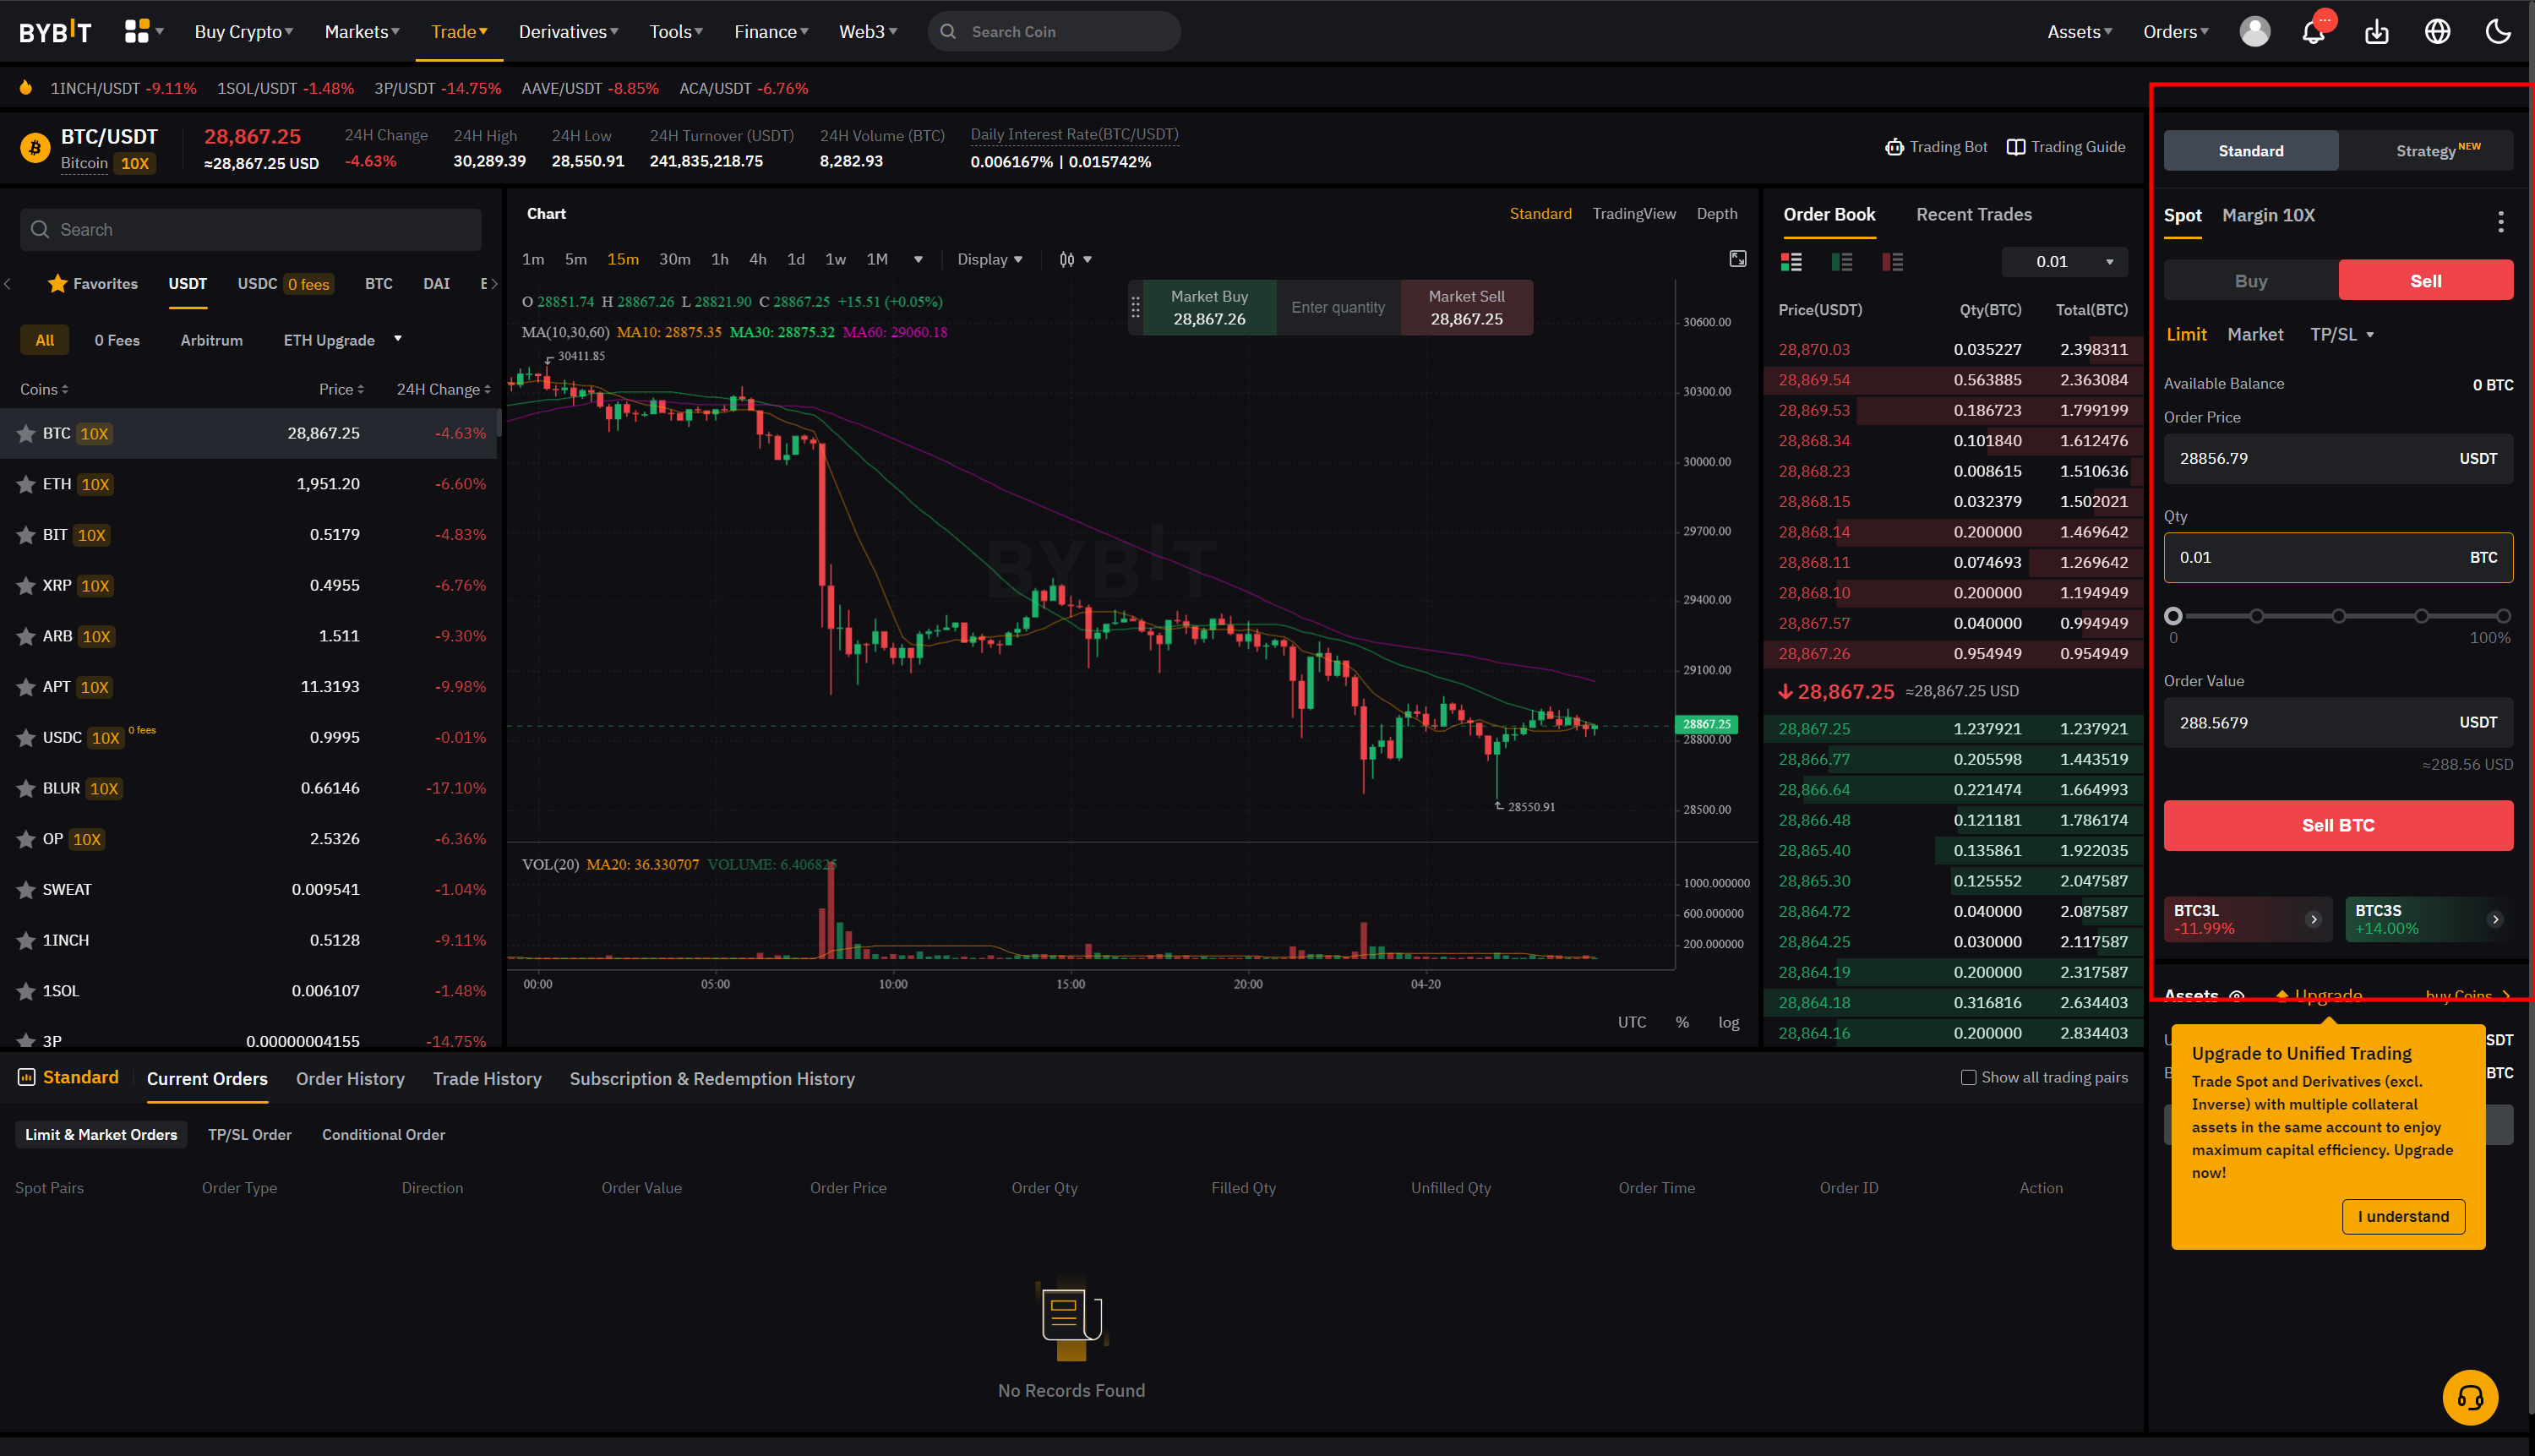Screen dimensions: 2535x1456
Task: Check Show all trading pairs checkbox
Action: coord(1968,1077)
